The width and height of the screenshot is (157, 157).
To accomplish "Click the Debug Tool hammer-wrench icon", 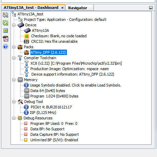I will 20,102.
